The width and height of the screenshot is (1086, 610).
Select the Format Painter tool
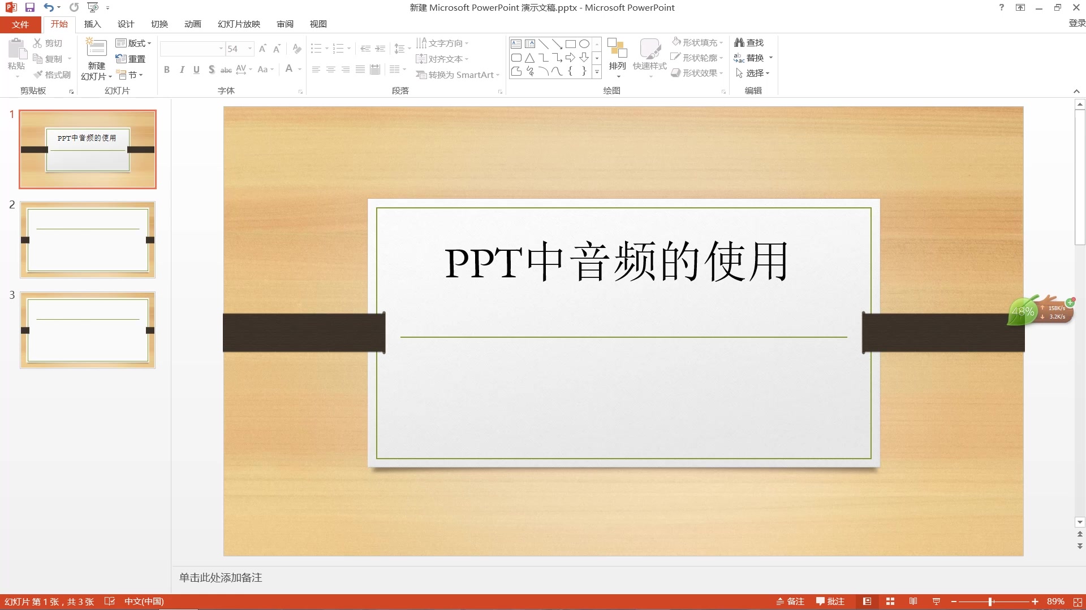click(x=51, y=74)
